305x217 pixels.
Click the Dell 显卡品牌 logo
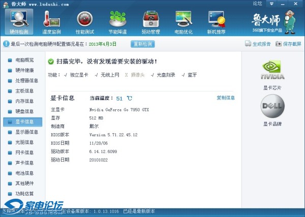tap(272, 108)
